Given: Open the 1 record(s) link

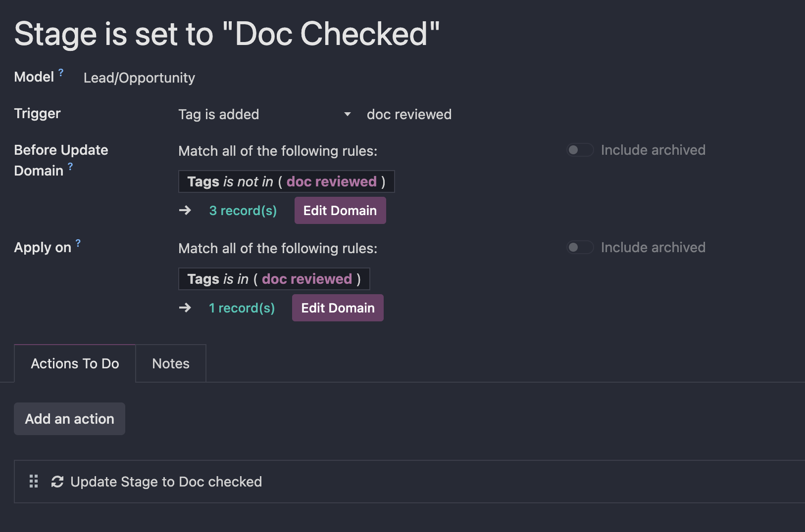Looking at the screenshot, I should (242, 308).
